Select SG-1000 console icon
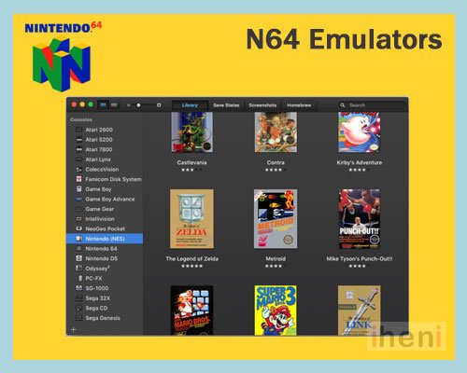This screenshot has width=467, height=373. 79,288
